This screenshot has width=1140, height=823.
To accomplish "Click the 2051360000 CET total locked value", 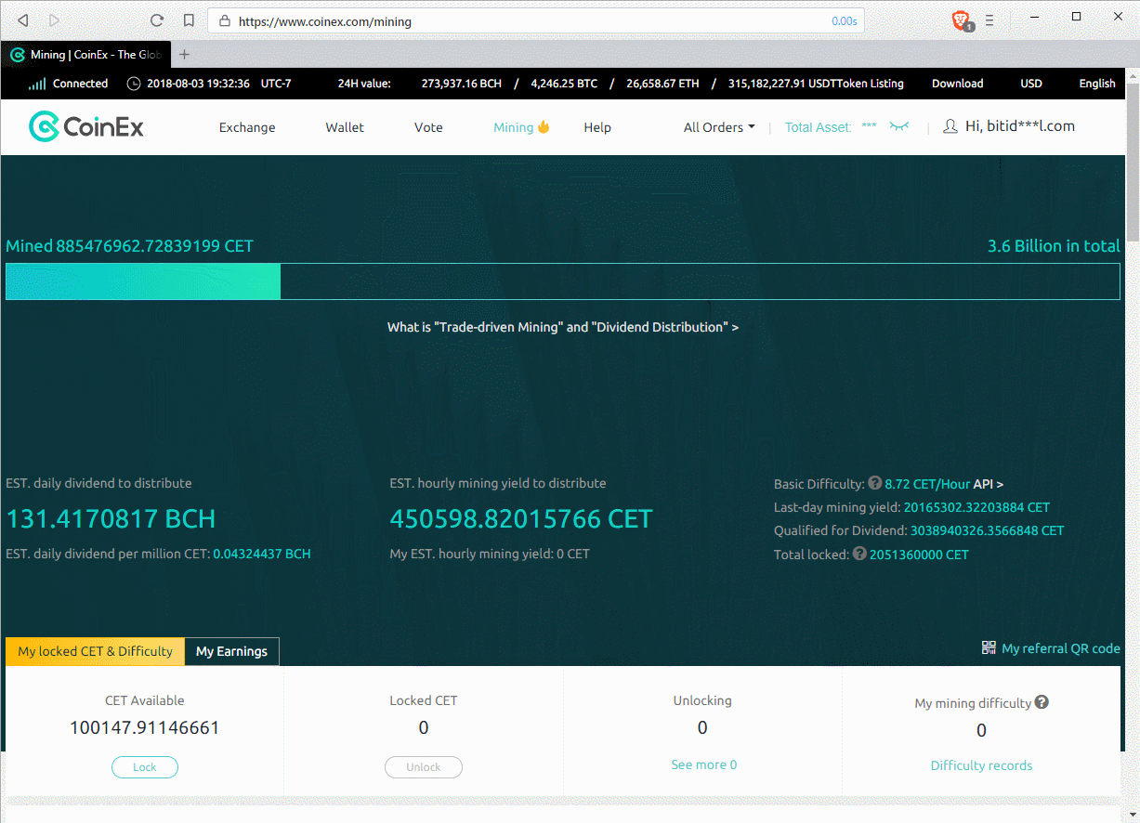I will tap(919, 555).
